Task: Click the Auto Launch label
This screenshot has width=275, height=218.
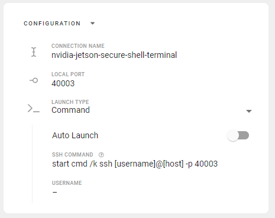Action: (75, 135)
